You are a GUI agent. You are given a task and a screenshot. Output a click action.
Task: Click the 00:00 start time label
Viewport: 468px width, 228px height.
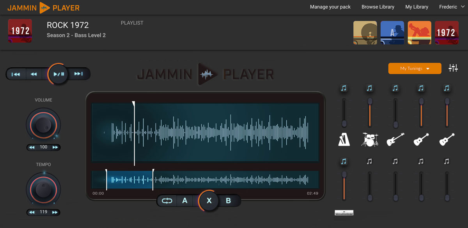(98, 193)
